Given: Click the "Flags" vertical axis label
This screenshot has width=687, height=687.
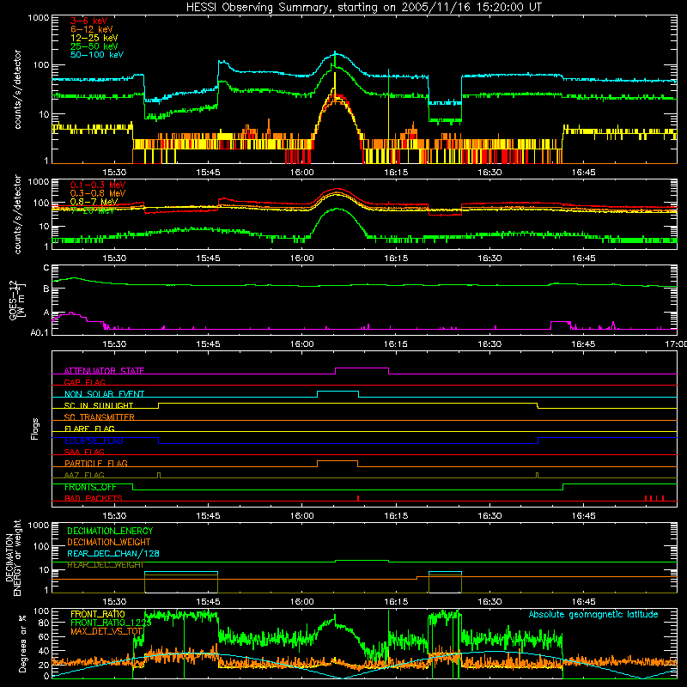Looking at the screenshot, I should 35,429.
